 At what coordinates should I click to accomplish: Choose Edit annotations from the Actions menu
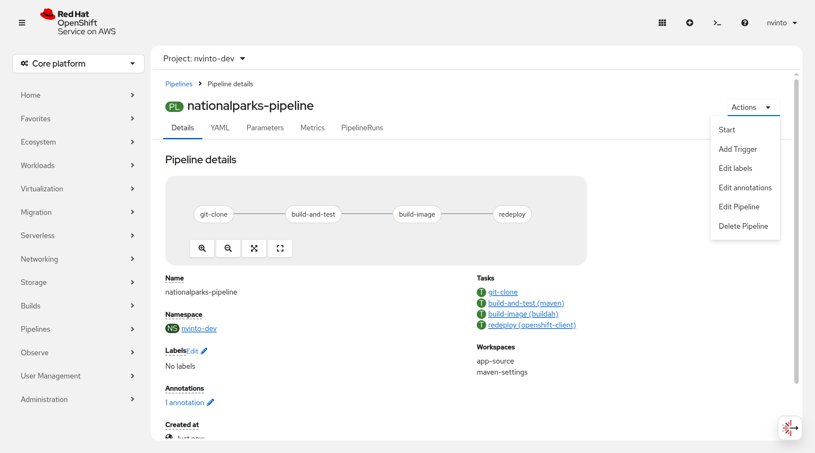tap(745, 188)
